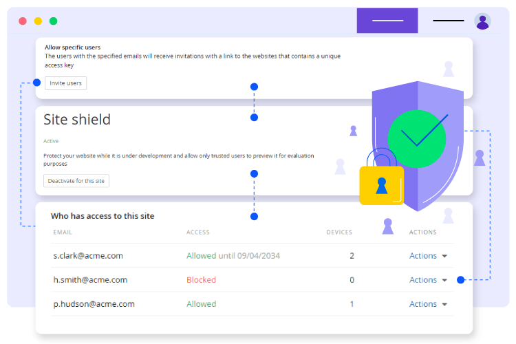Click the h.smith@acme.com email entry

pos(90,280)
